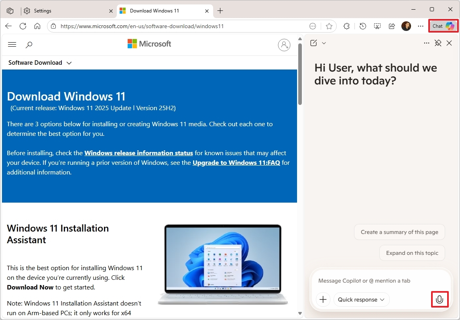Add an attachment with the plus icon
The image size is (460, 320).
(x=323, y=299)
